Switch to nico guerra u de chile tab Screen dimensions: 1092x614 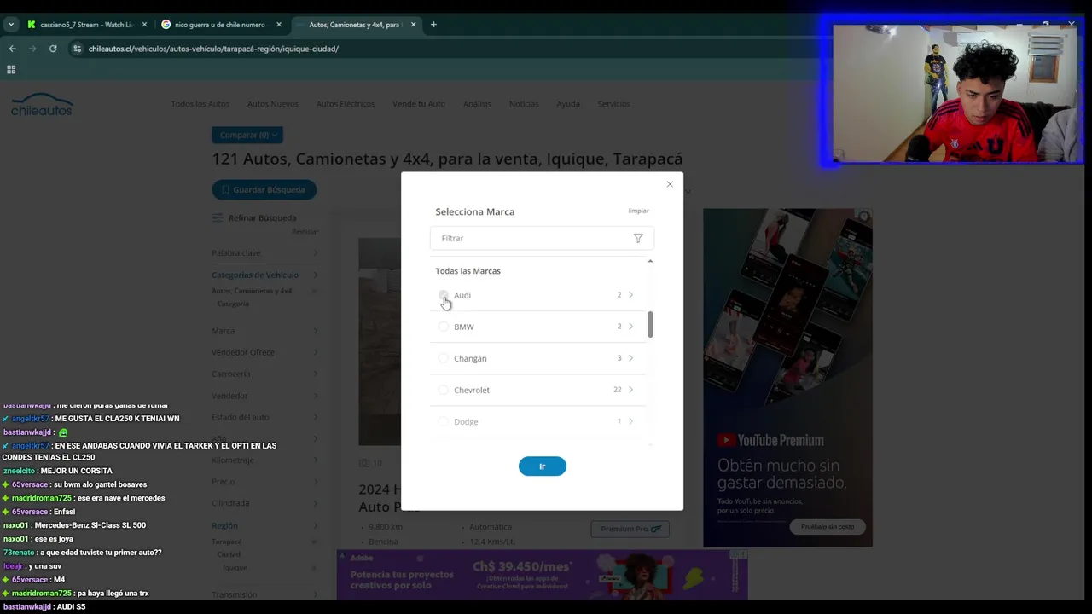pyautogui.click(x=220, y=25)
